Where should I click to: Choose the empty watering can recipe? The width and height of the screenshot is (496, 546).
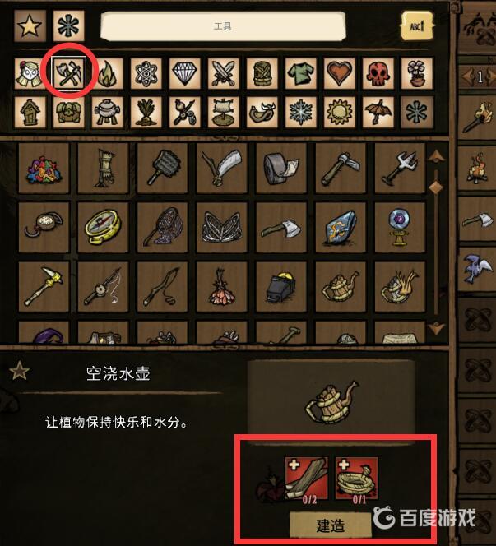341,287
